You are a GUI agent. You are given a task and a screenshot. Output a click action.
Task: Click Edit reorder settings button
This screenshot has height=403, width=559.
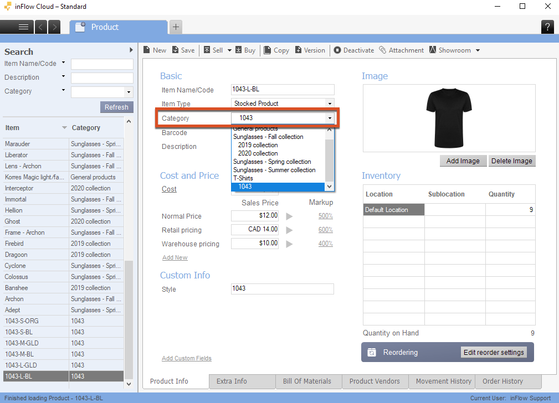[494, 353]
